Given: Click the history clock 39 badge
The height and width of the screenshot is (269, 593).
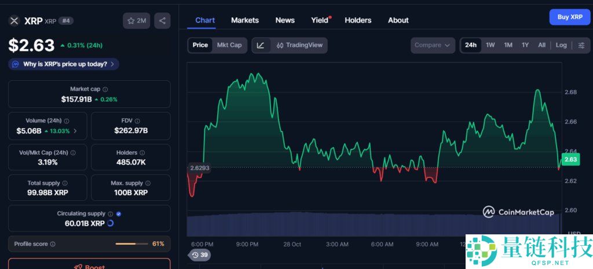Looking at the screenshot, I should click(199, 255).
